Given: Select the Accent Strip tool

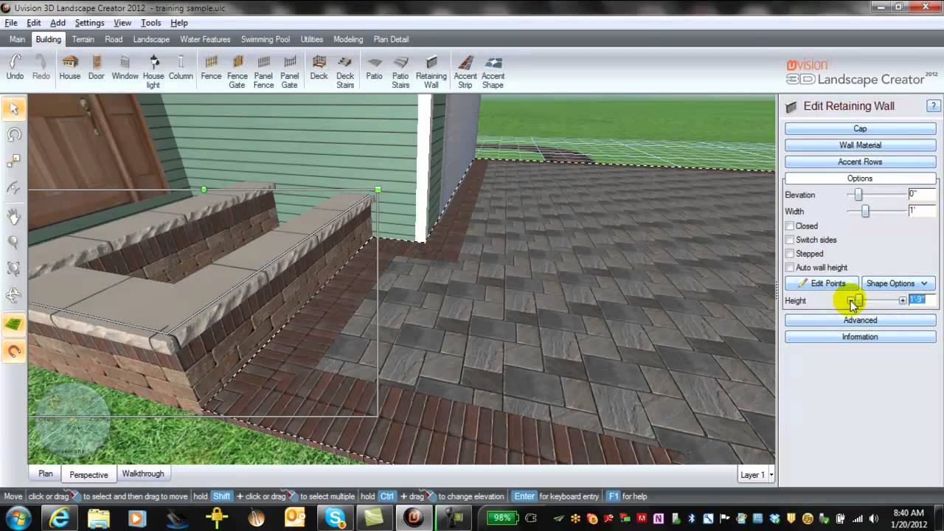Looking at the screenshot, I should pos(465,71).
